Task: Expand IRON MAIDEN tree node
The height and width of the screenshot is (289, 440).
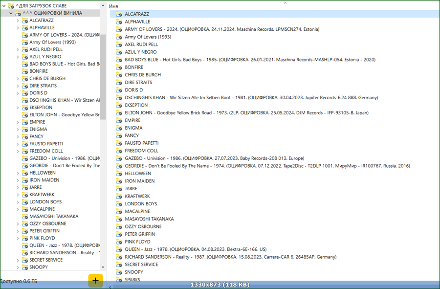Action: tap(18, 180)
